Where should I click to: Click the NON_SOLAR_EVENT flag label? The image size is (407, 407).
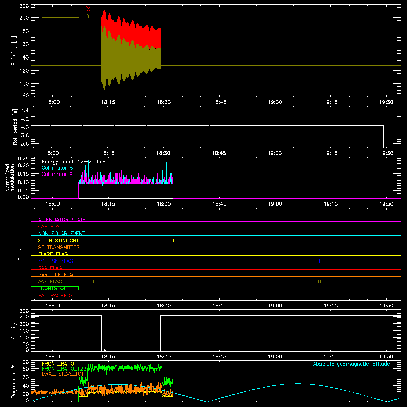(x=62, y=234)
